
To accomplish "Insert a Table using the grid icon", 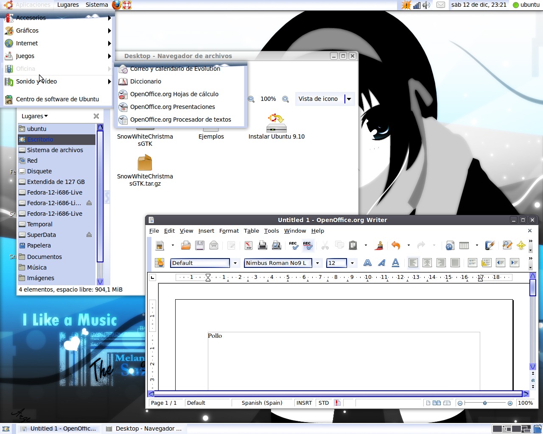I will [464, 245].
